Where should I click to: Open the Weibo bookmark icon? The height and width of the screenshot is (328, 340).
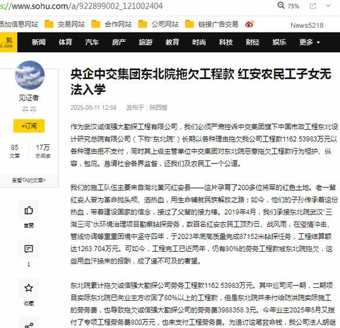(x=249, y=24)
